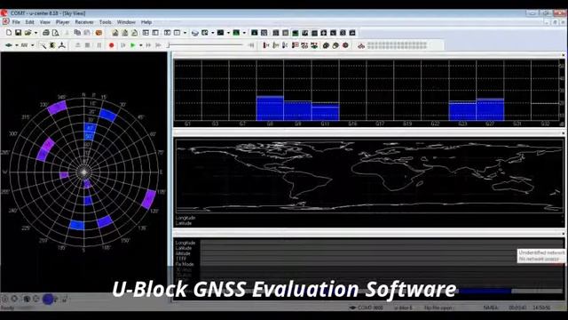Click the Save floppy disk icon
The width and height of the screenshot is (568, 320).
18,33
